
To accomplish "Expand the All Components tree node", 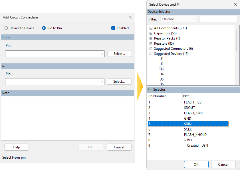I will click(151, 28).
